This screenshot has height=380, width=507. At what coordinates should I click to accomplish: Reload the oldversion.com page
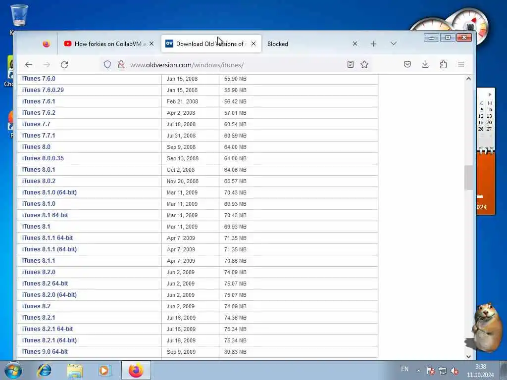64,65
